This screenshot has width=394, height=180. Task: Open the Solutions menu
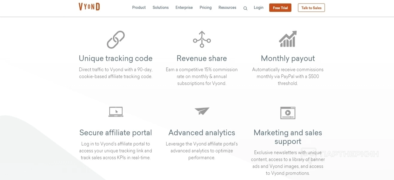click(x=161, y=7)
